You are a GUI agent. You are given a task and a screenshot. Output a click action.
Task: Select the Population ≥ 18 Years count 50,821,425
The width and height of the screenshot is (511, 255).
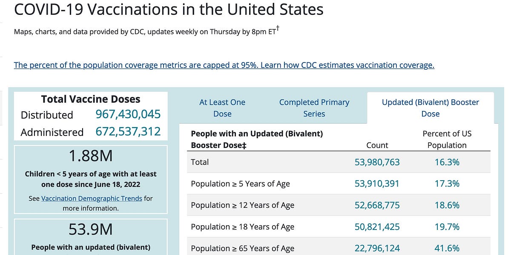coord(377,227)
